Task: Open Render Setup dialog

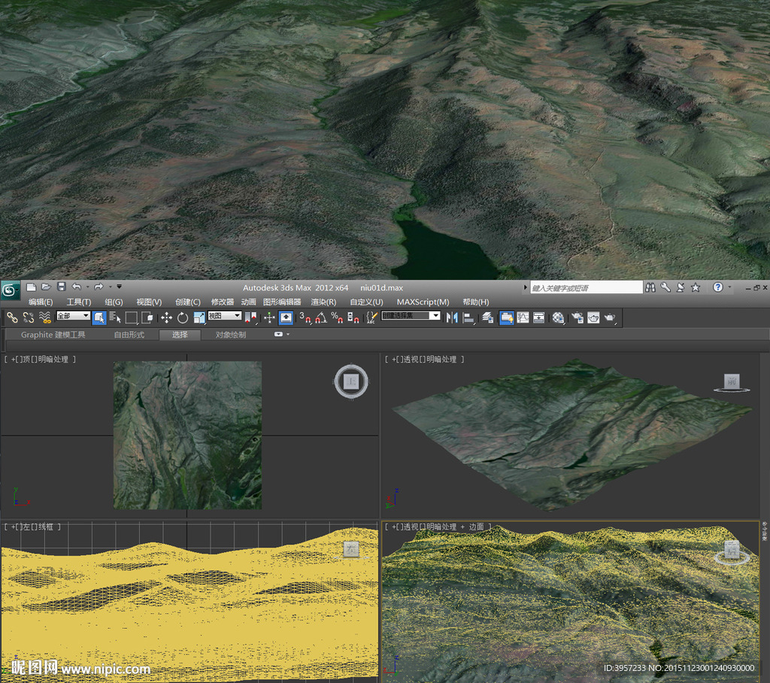Action: 577,318
